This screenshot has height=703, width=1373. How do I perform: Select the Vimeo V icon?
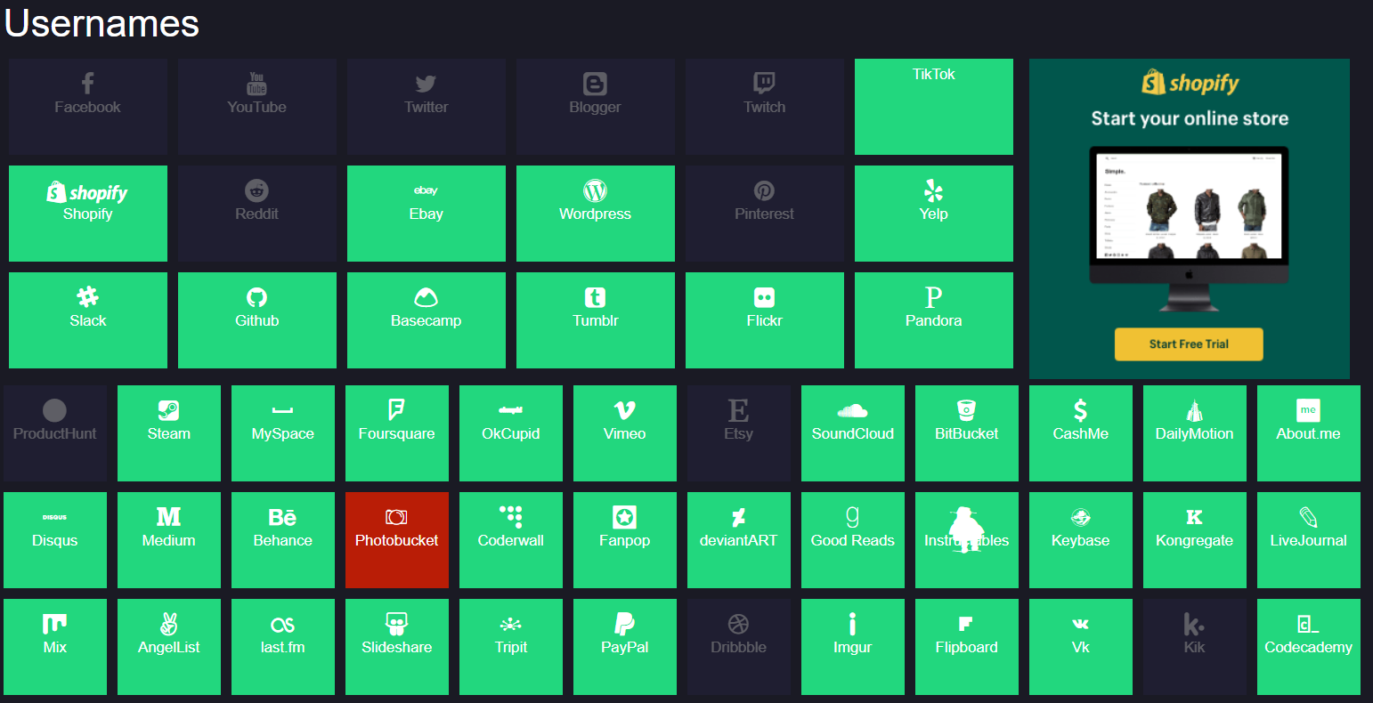click(x=624, y=410)
